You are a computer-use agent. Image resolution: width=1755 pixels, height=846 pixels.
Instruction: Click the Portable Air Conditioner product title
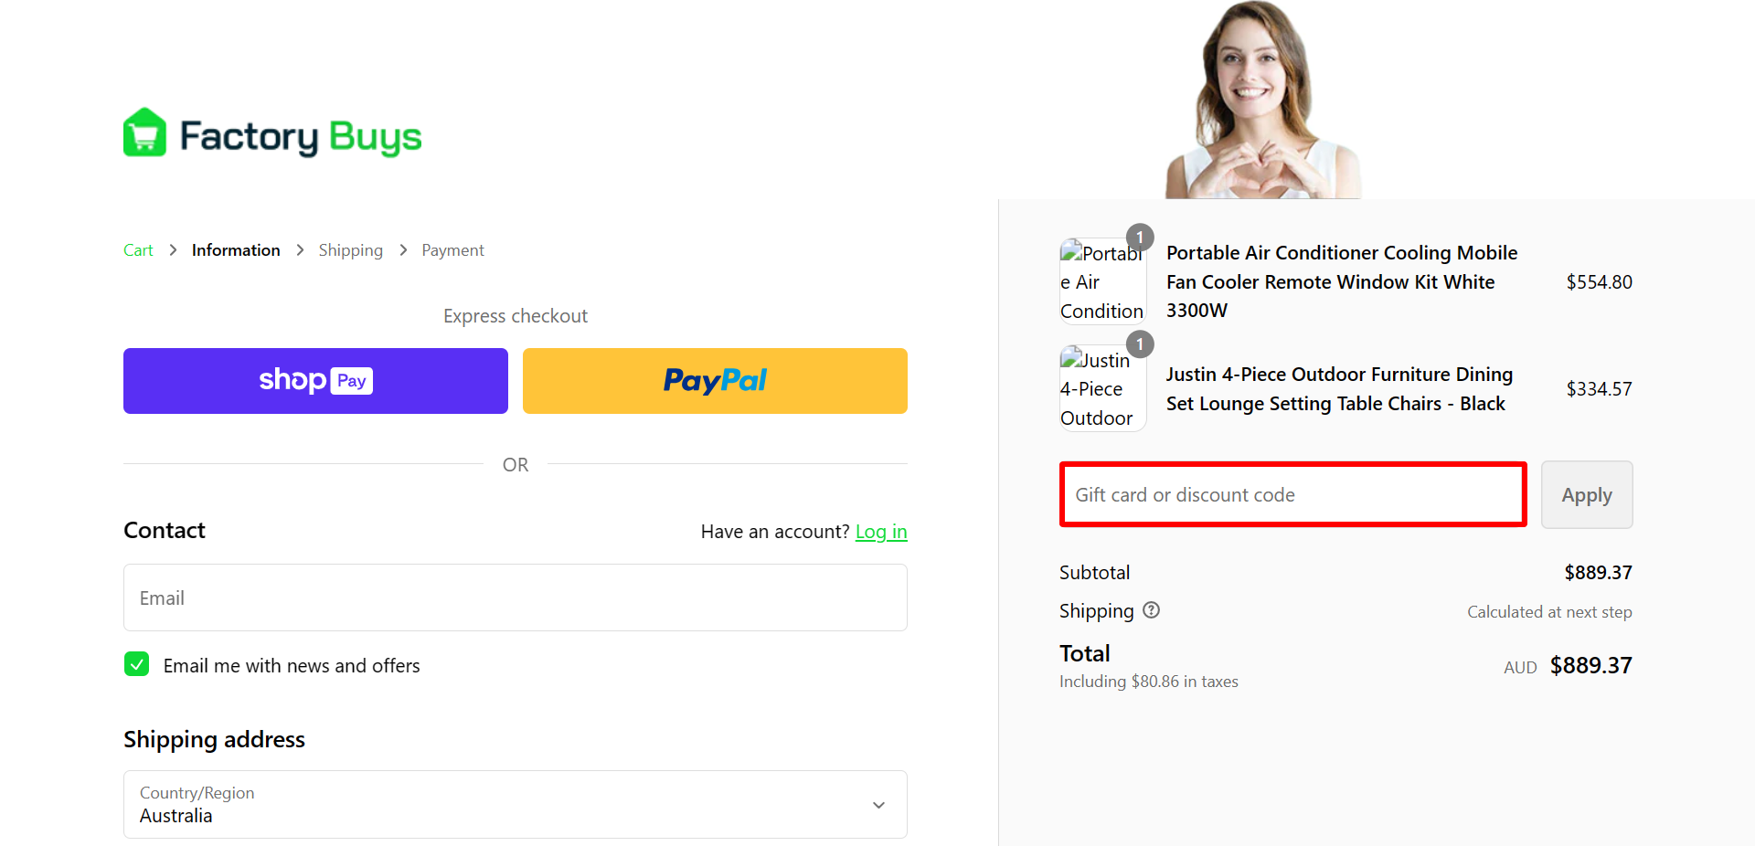coord(1342,281)
